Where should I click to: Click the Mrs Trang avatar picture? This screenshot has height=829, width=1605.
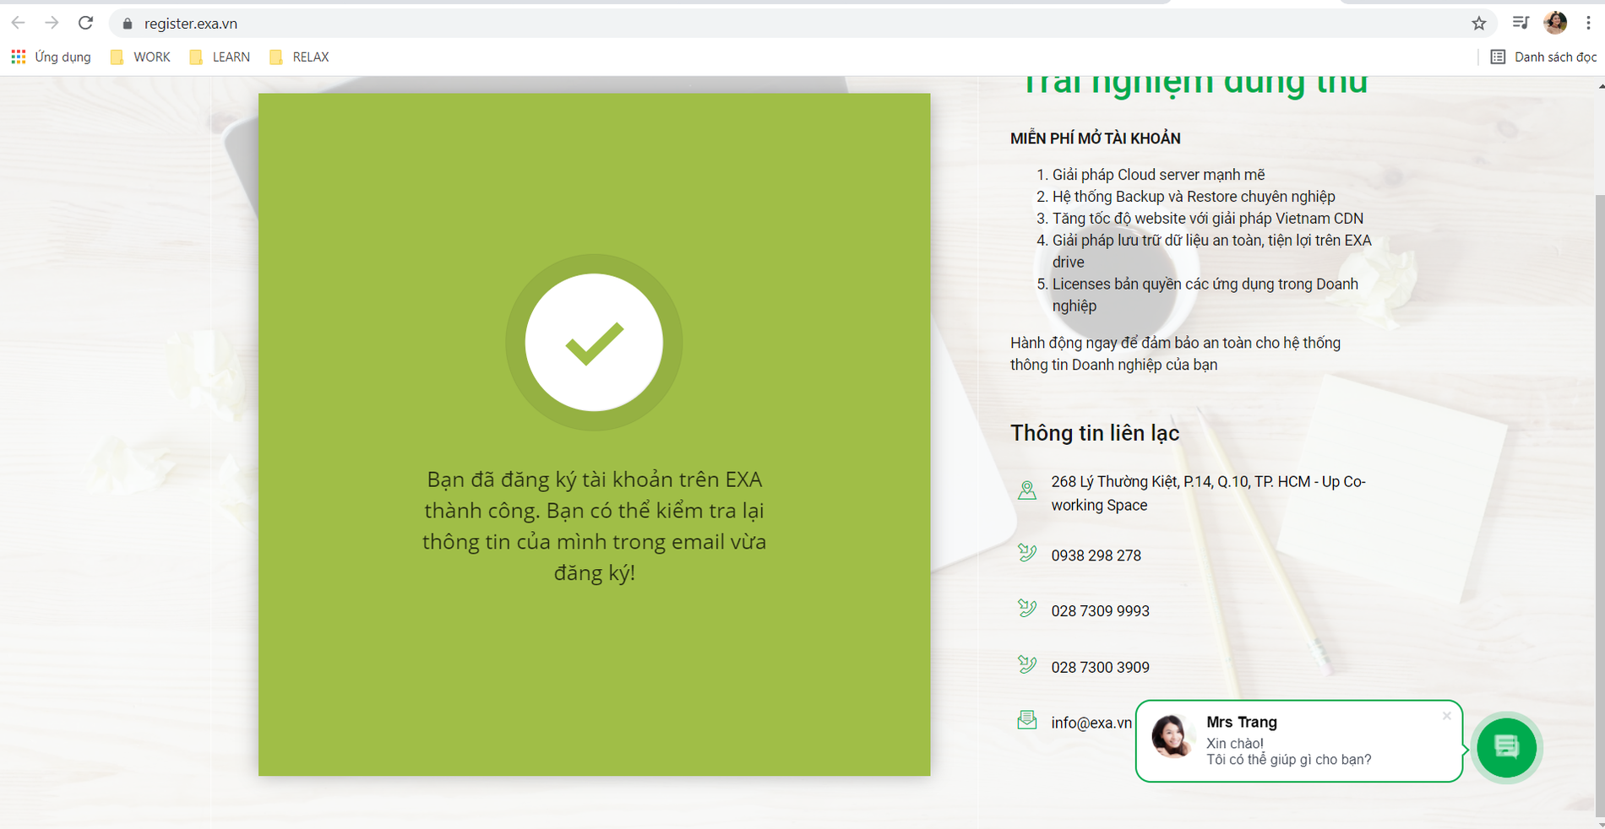click(x=1171, y=737)
